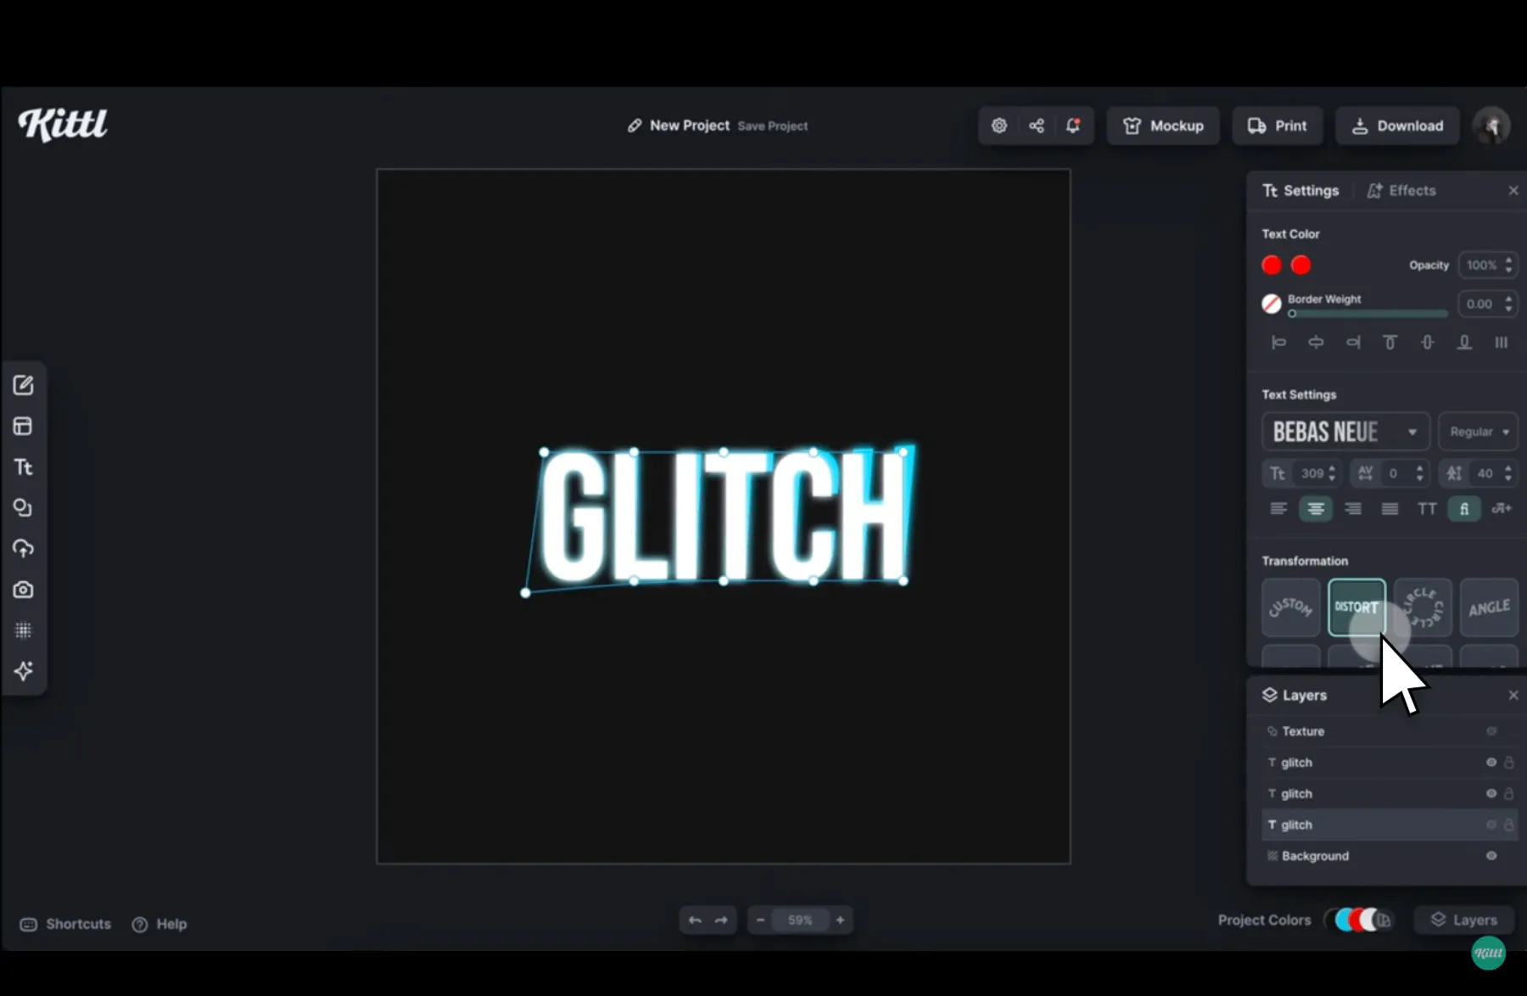Toggle visibility of the Texture layer
Screen dimensions: 1527x996
pyautogui.click(x=1491, y=730)
